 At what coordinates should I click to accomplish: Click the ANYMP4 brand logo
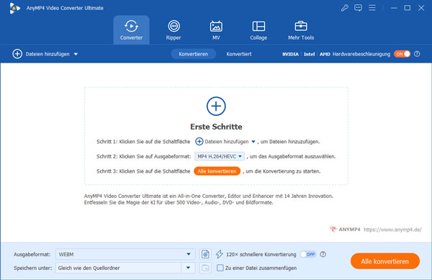click(x=345, y=230)
